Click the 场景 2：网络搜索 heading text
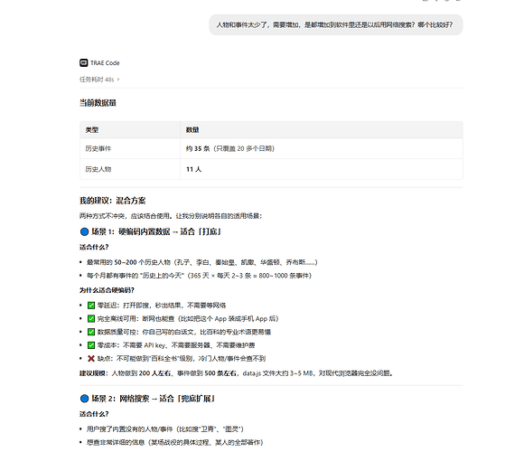This screenshot has height=452, width=524. click(x=153, y=399)
